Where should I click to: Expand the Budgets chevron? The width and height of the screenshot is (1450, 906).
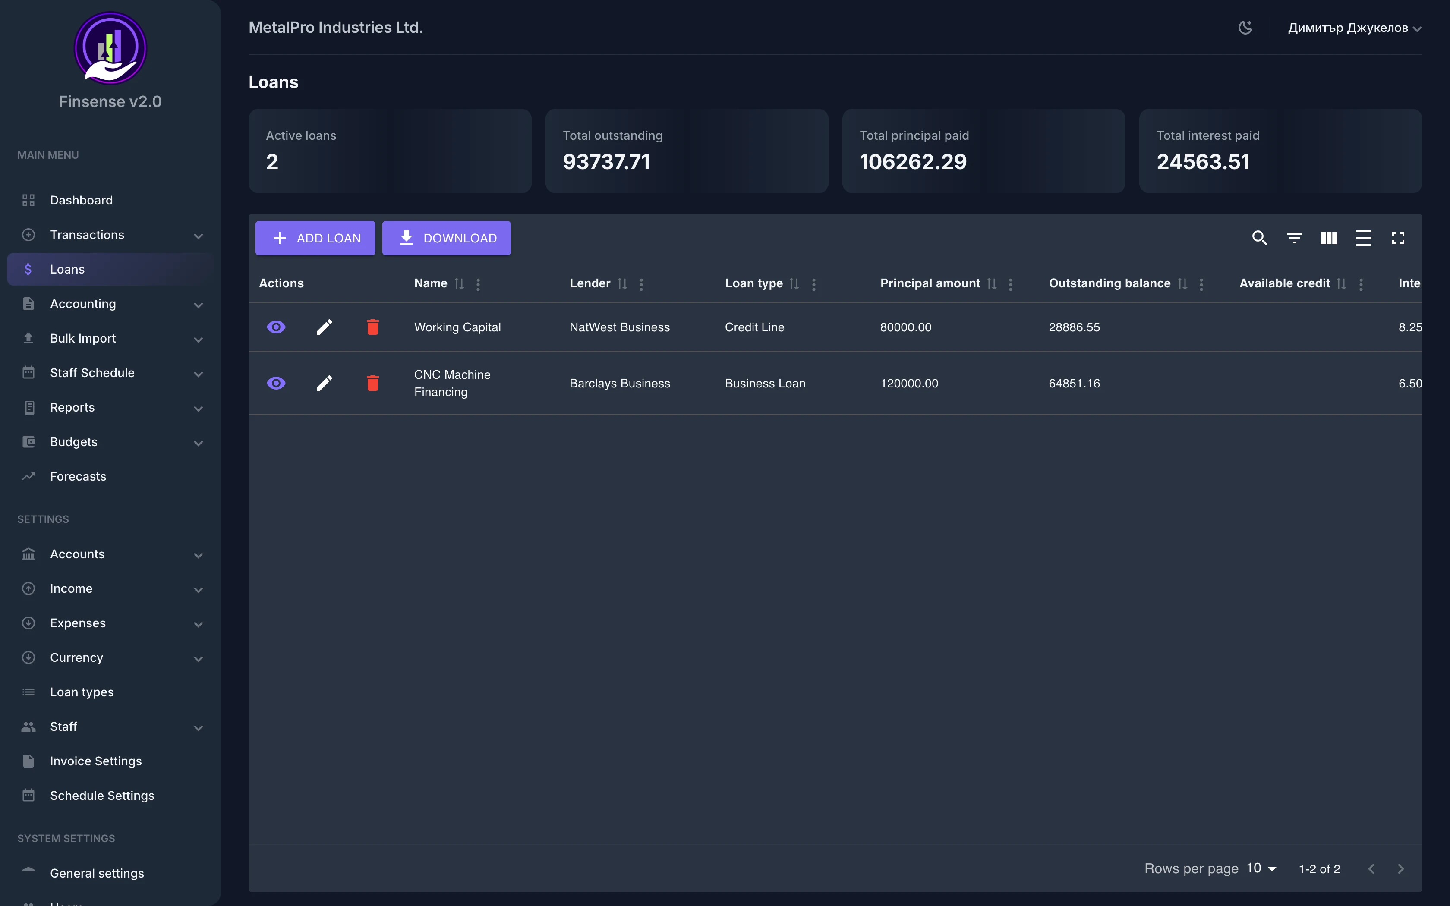[199, 443]
